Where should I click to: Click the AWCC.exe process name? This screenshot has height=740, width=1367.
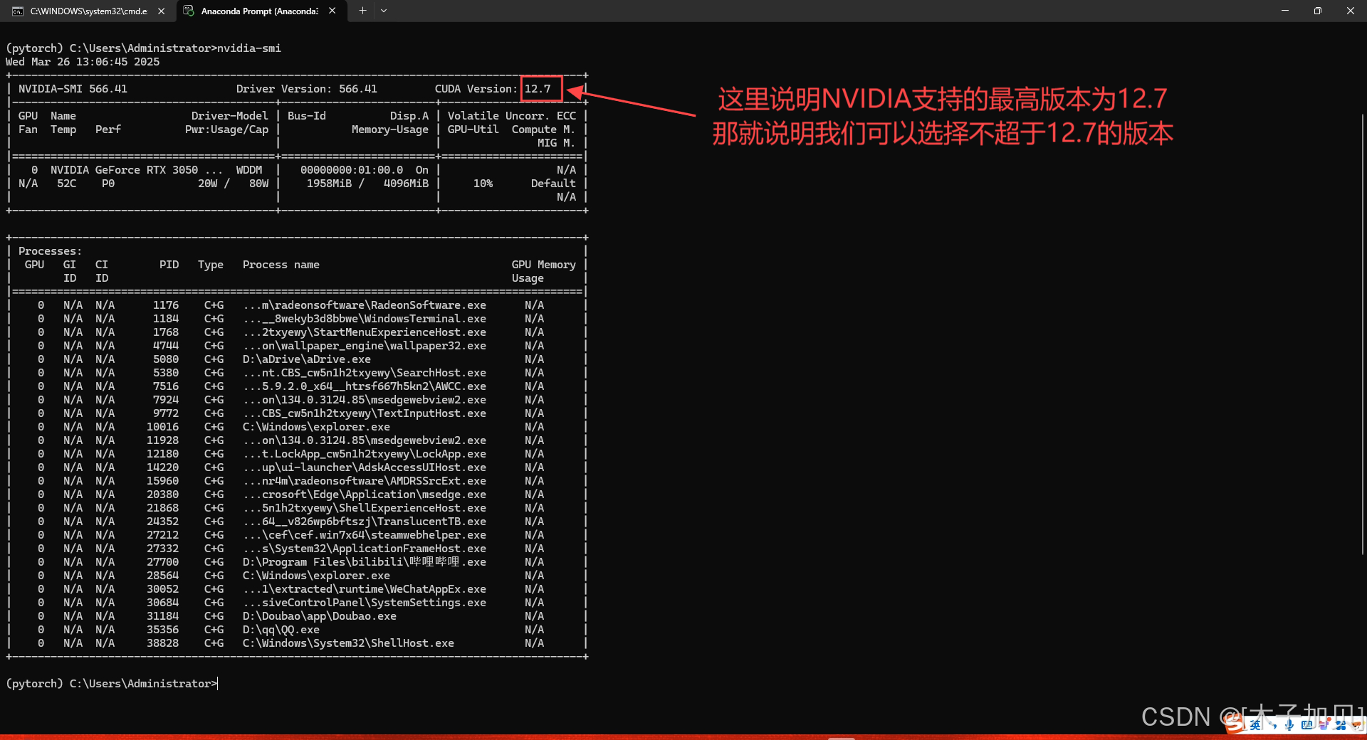click(x=365, y=386)
